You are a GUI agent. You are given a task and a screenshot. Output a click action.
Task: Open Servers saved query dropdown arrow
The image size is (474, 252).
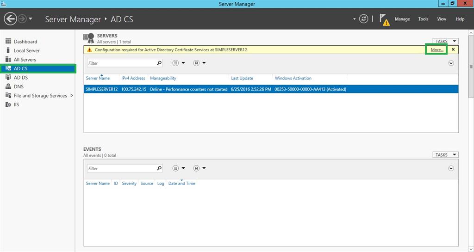coord(204,63)
